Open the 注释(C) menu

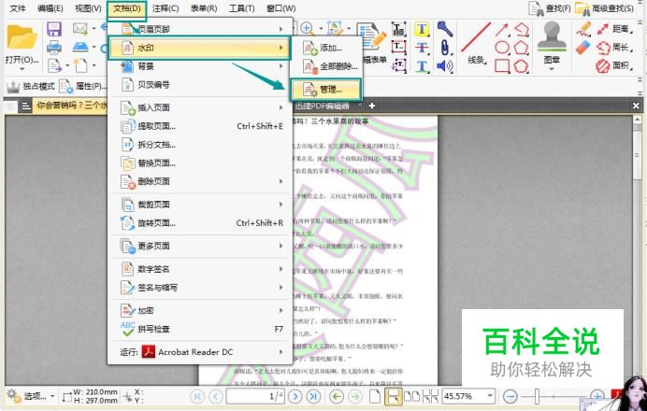165,8
